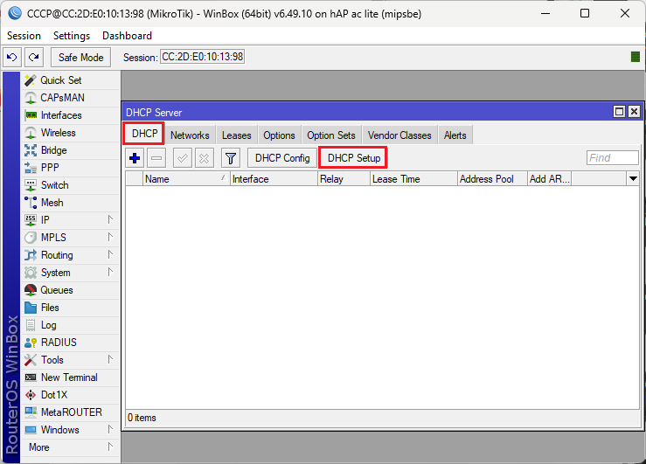Switch to the Options tab
The image size is (646, 464).
point(280,135)
